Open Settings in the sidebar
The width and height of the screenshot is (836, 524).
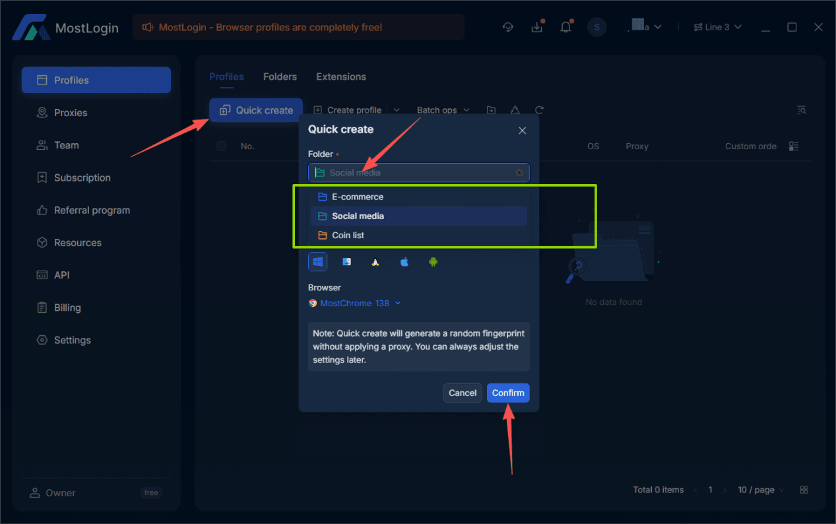click(96, 340)
